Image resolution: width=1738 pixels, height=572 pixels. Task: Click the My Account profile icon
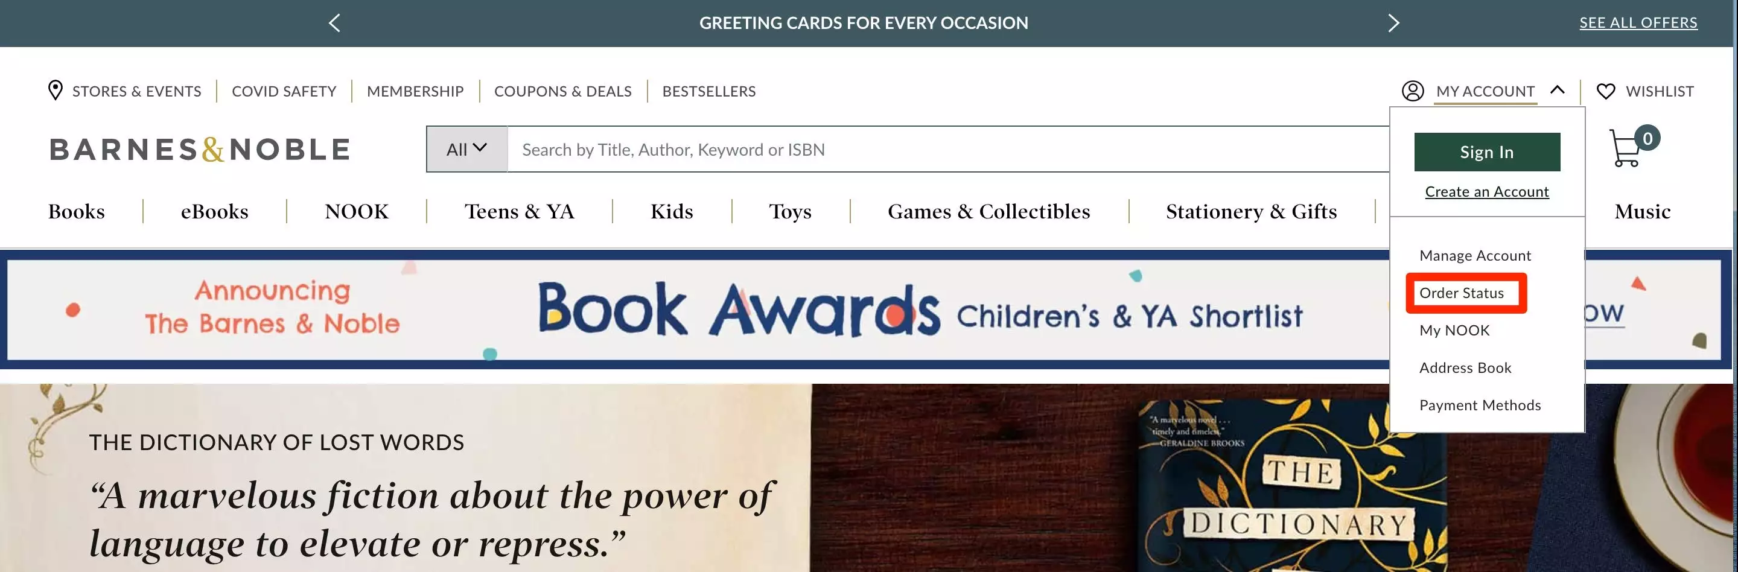[1412, 91]
